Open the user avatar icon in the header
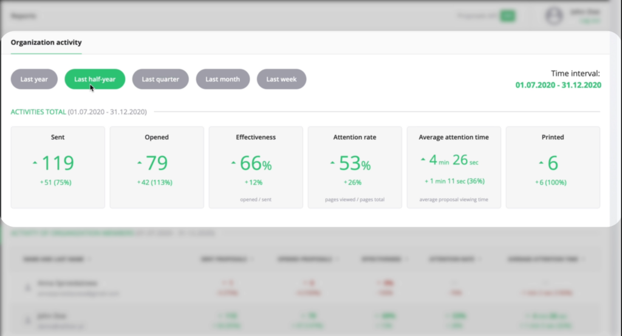 [x=553, y=16]
